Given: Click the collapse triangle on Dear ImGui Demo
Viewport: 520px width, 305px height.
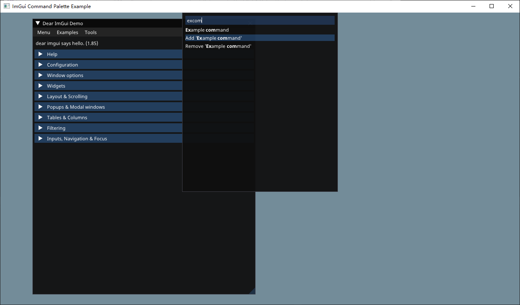Looking at the screenshot, I should point(38,23).
